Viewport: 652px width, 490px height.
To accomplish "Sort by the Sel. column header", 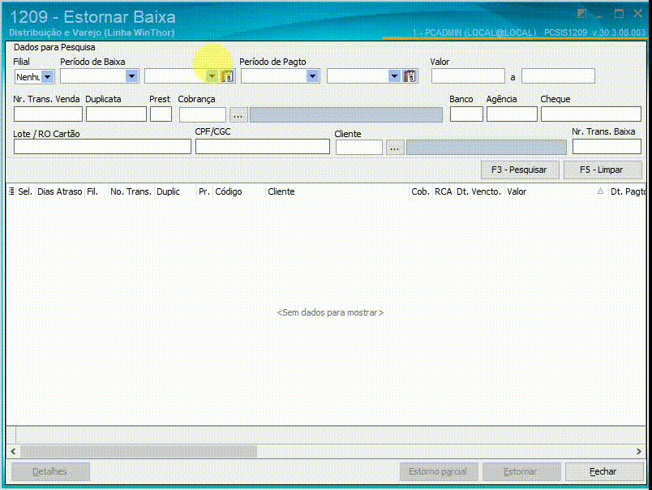I will (25, 191).
